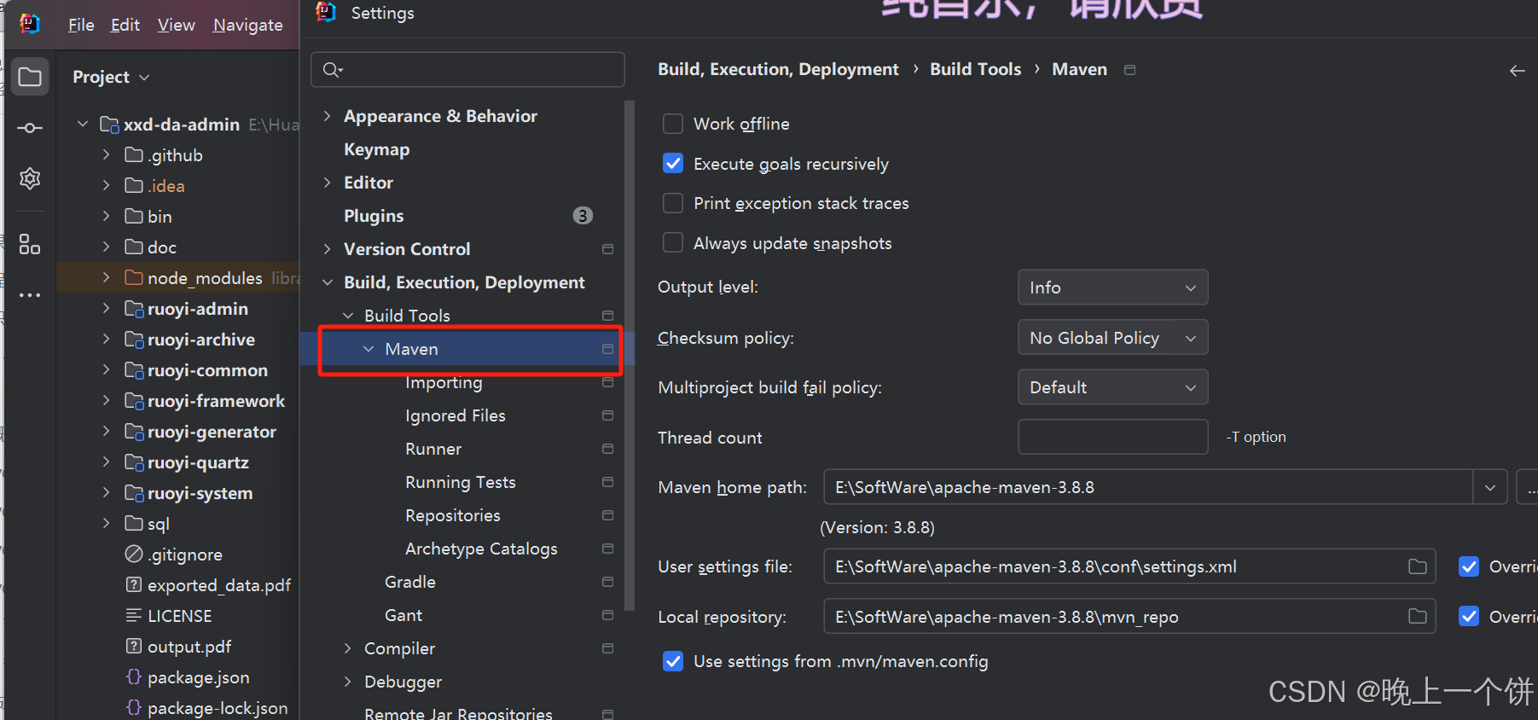Expand the Compiler settings node
This screenshot has width=1538, height=720.
348,648
